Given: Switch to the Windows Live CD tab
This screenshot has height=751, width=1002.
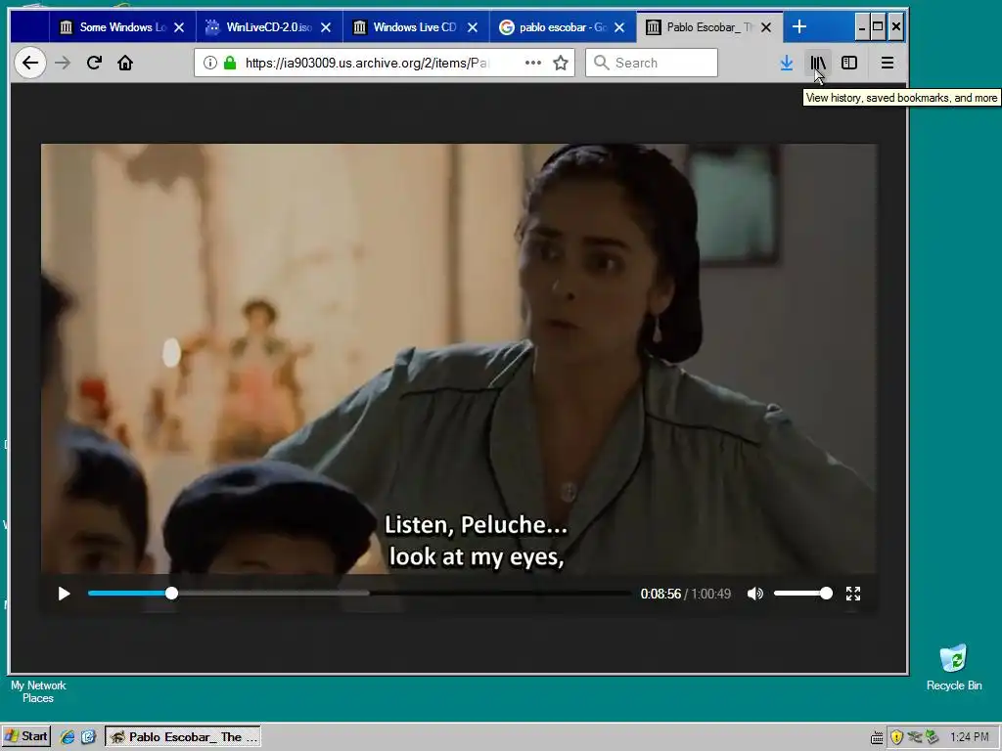Looking at the screenshot, I should pos(415,26).
